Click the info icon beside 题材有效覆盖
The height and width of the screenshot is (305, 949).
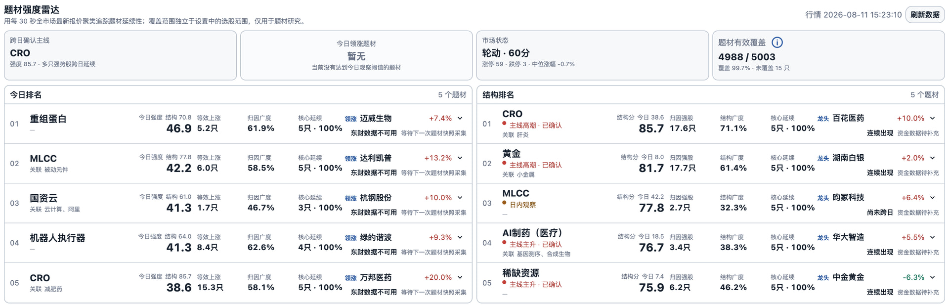pos(777,43)
